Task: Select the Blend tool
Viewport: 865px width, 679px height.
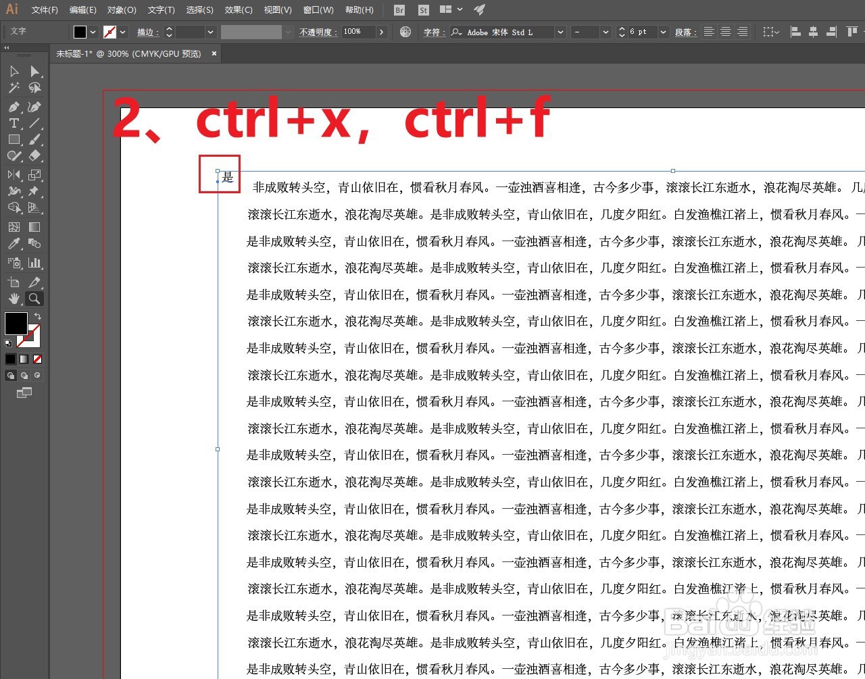Action: pos(34,243)
